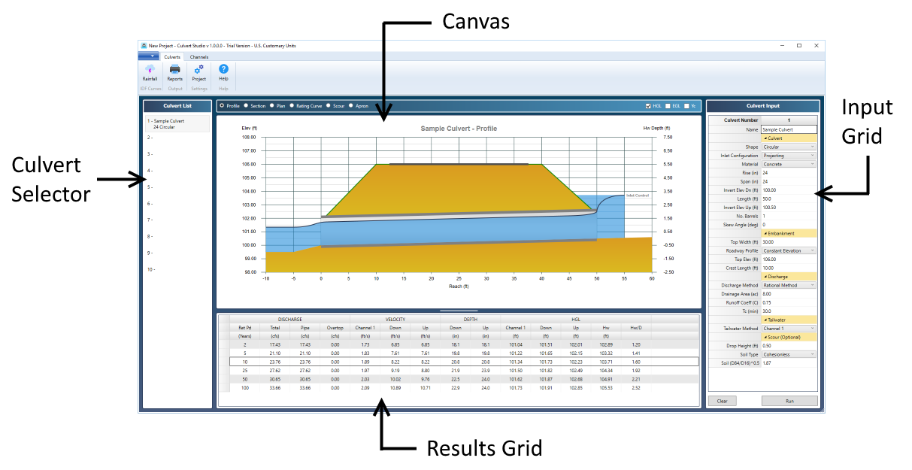Open the Shape dropdown
The height and width of the screenshot is (470, 912).
[813, 147]
